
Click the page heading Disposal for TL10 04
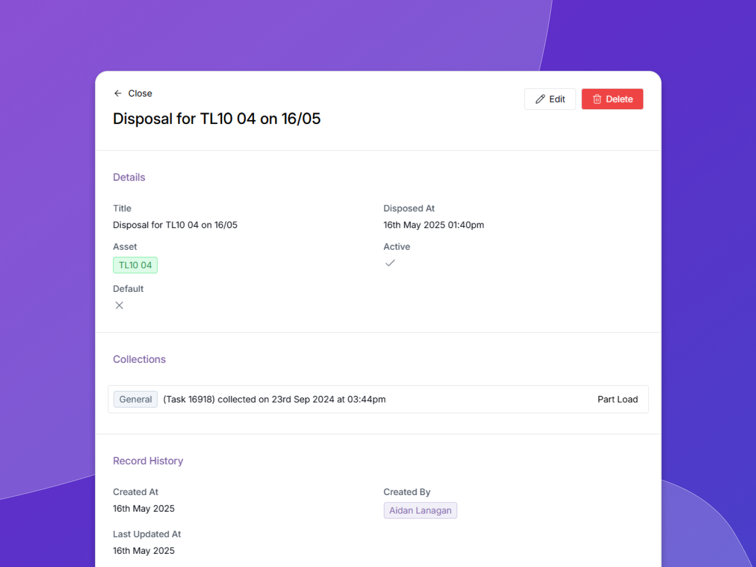pyautogui.click(x=216, y=119)
